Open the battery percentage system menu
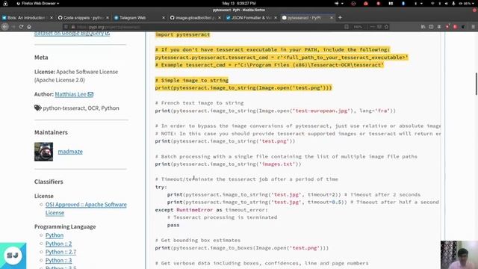The image size is (478, 269). tap(467, 3)
